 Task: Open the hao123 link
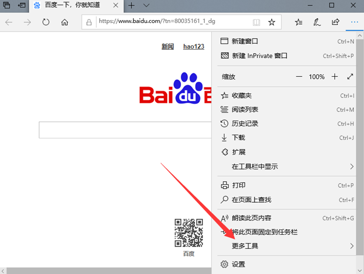tap(194, 47)
